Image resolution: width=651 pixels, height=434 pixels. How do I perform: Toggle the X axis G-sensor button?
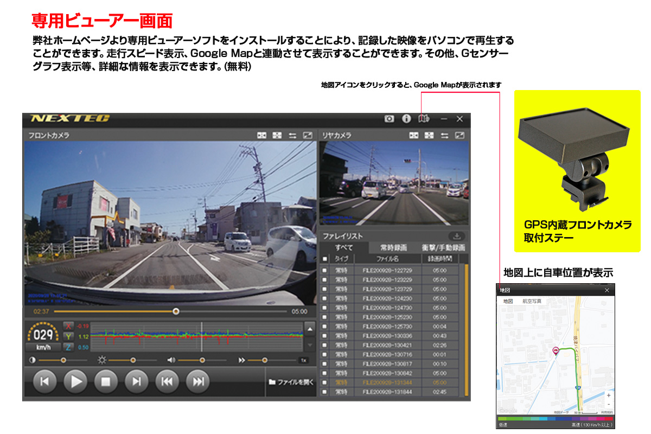[68, 326]
